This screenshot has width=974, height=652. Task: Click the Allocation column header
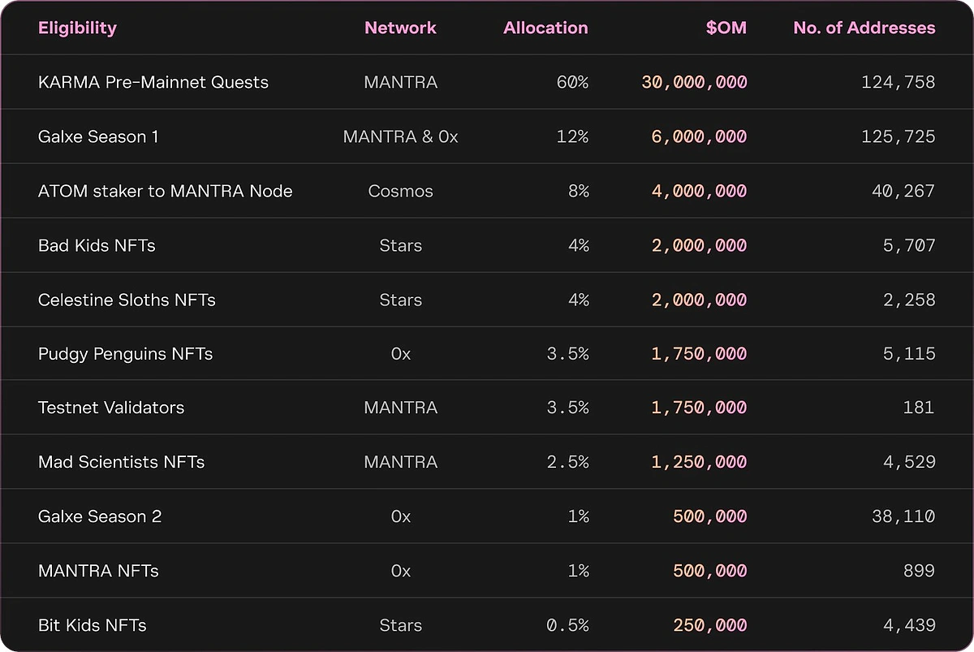(545, 28)
